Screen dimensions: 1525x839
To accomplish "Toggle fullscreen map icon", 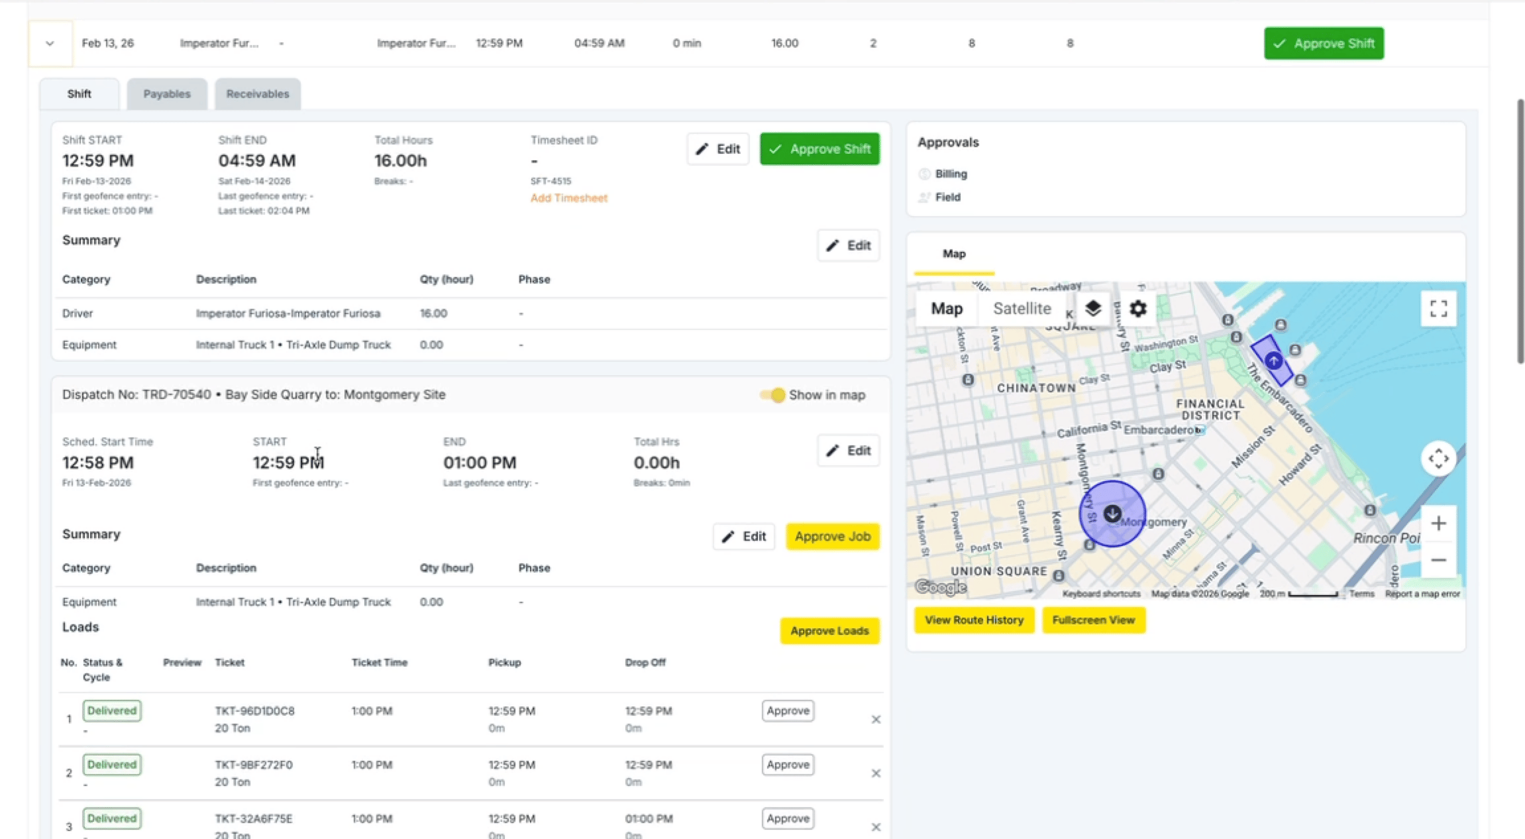I will click(x=1438, y=309).
